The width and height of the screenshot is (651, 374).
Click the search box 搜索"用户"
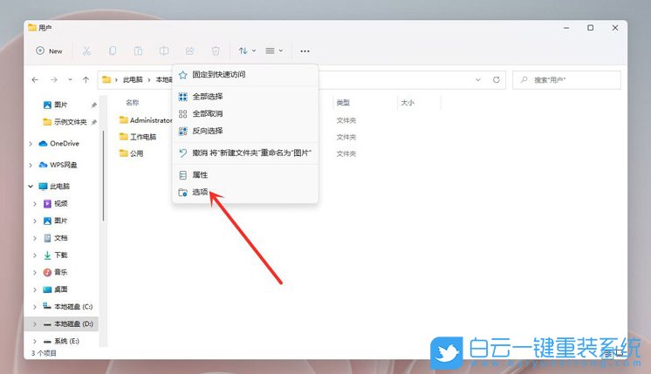566,79
